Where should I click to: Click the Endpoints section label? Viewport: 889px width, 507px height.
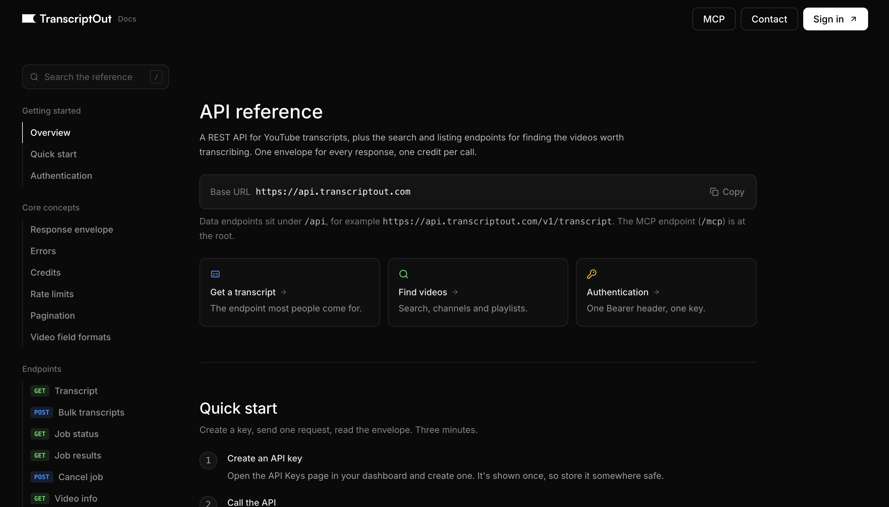pyautogui.click(x=42, y=369)
